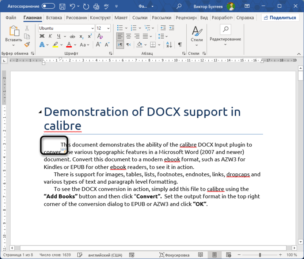The height and width of the screenshot is (259, 304).
Task: Click the Поделиться share button
Action: tap(281, 18)
